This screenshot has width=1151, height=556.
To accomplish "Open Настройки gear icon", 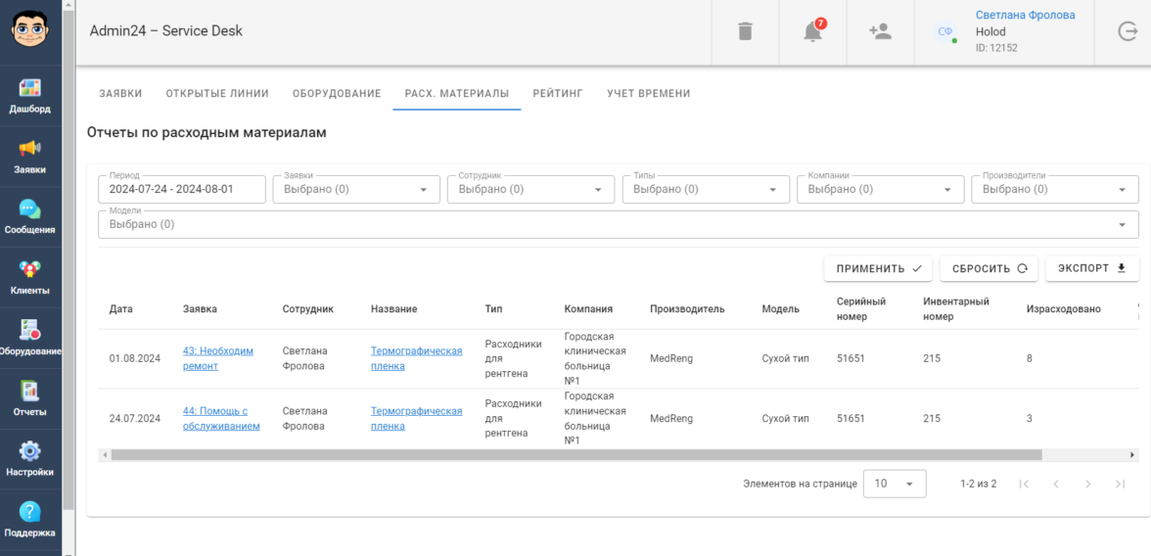I will [29, 452].
